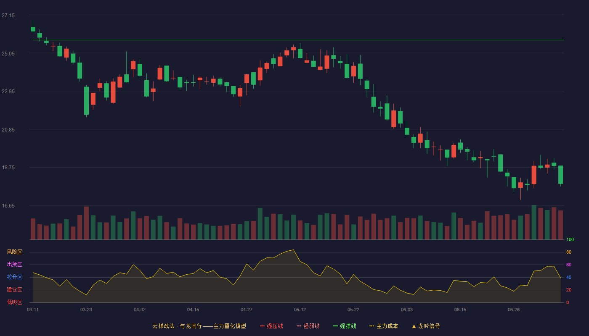Toggle the 强压线 legend entry
Viewport: 589px width, 336px height.
point(271,326)
